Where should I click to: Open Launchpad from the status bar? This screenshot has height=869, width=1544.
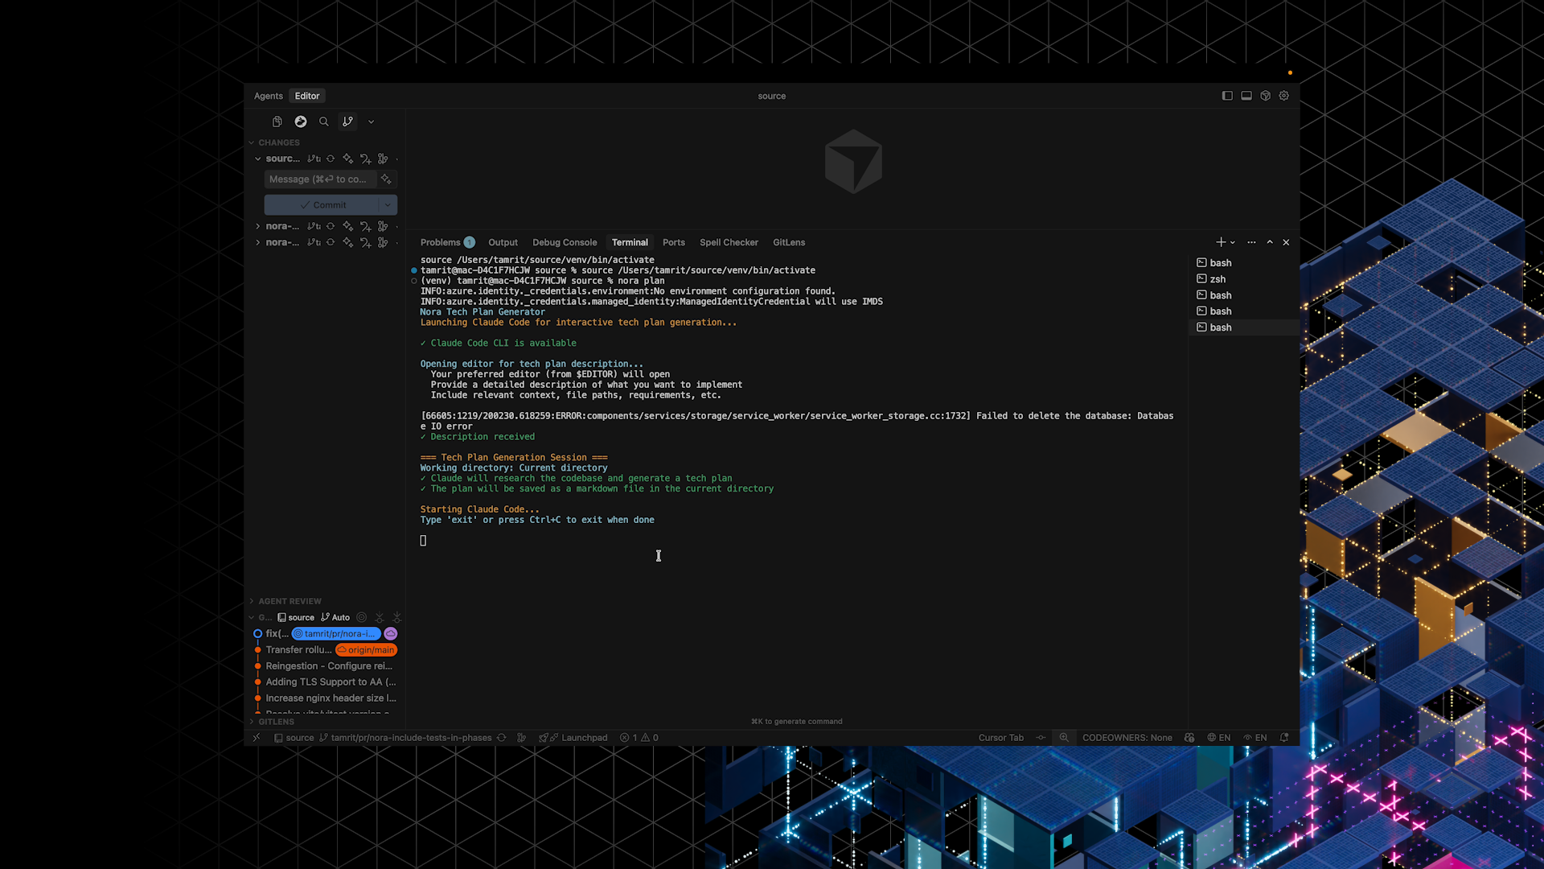coord(573,737)
